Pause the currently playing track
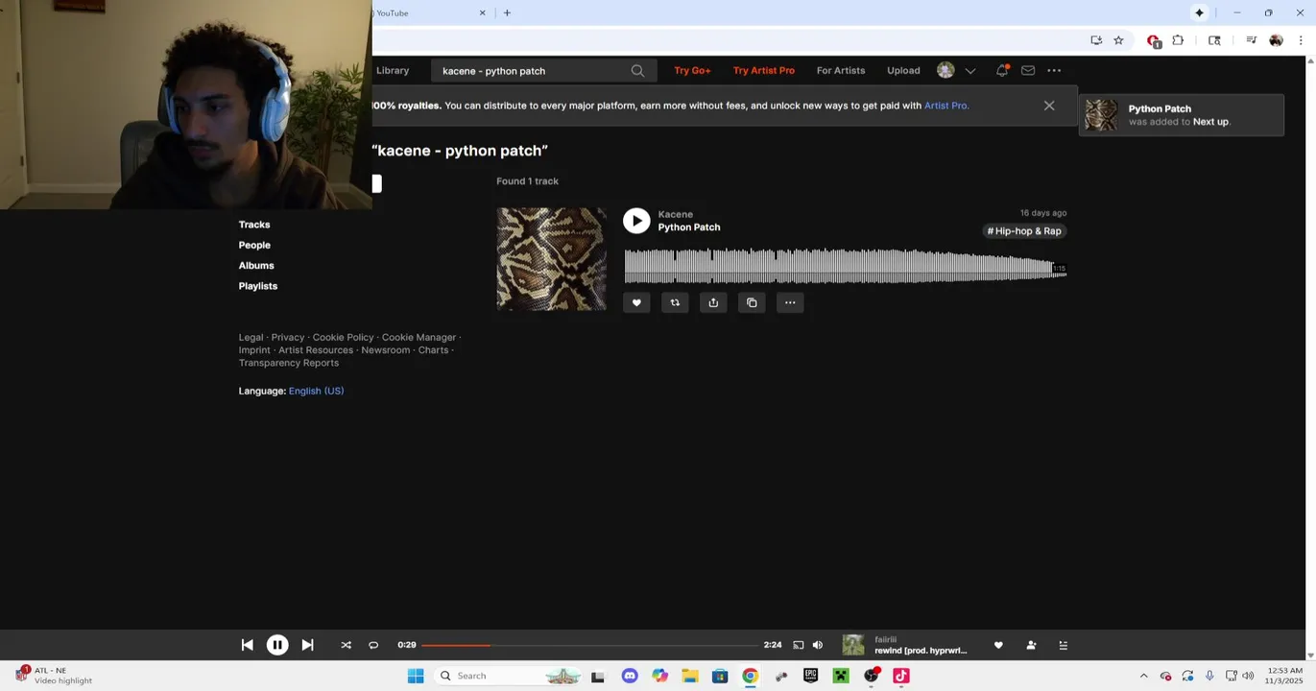 pos(277,645)
